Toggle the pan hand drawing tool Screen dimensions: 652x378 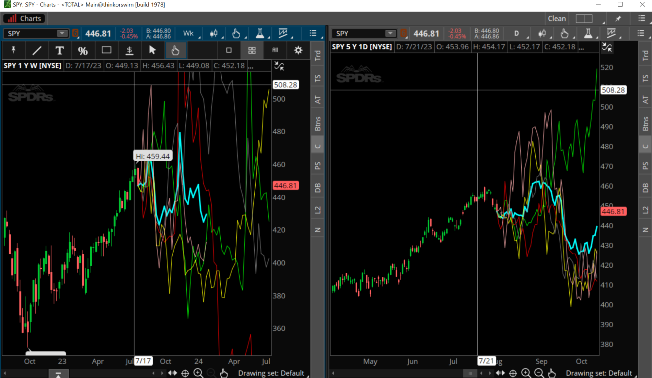pyautogui.click(x=175, y=50)
